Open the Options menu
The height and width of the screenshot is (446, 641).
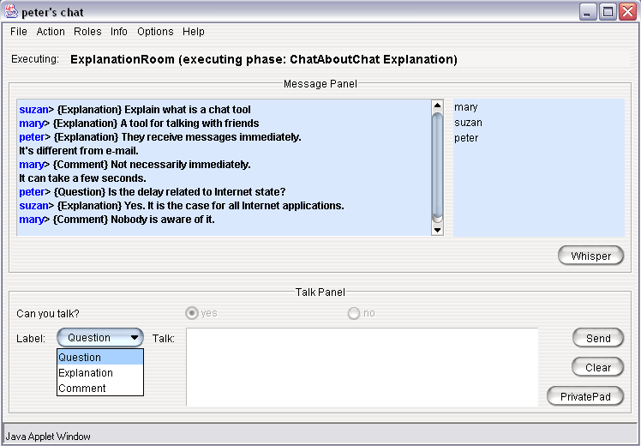(x=155, y=32)
